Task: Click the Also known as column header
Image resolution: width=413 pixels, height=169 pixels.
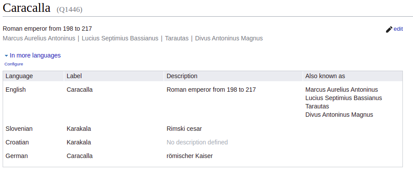Action: tap(325, 76)
